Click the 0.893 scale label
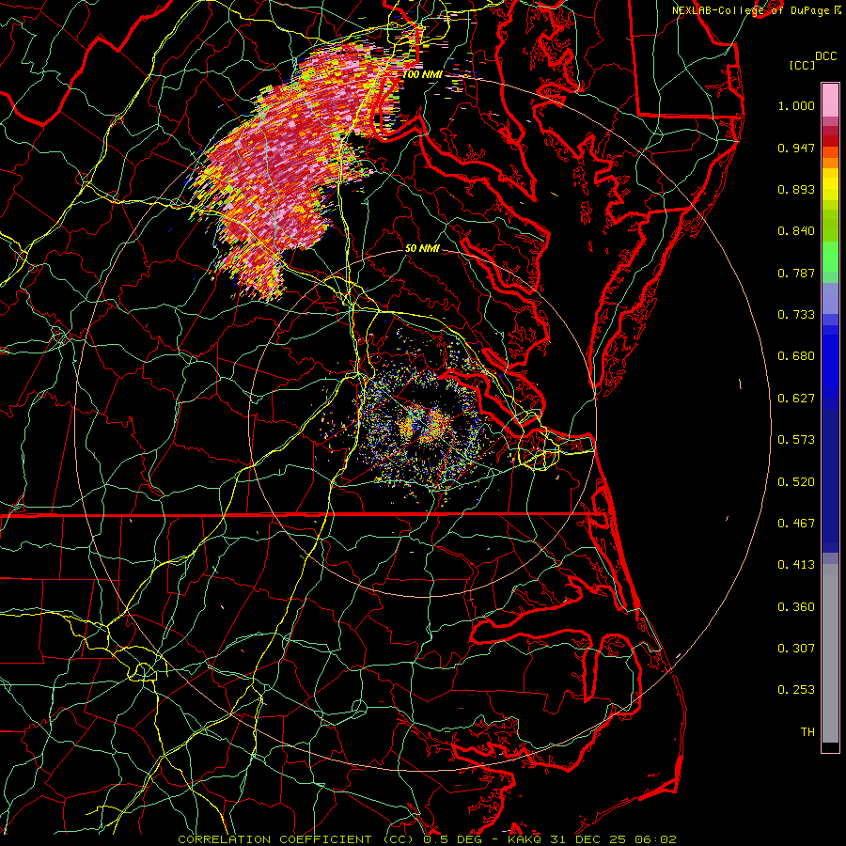This screenshot has width=846, height=846. point(796,189)
